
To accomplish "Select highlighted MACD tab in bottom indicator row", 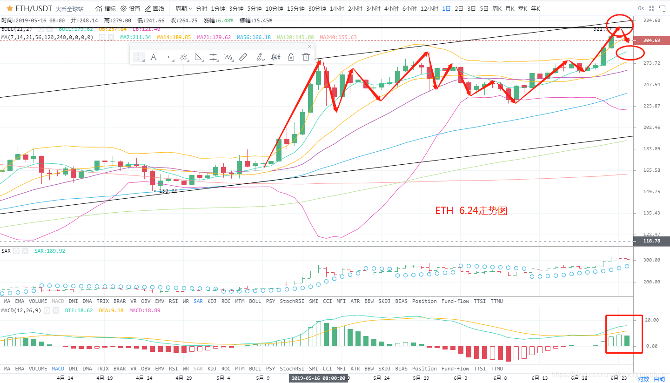I will tap(58, 369).
